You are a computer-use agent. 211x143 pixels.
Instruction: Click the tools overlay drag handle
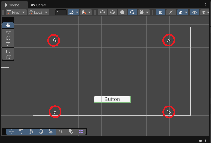click(x=8, y=19)
